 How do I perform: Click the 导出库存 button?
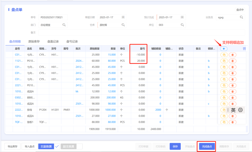click(12, 146)
